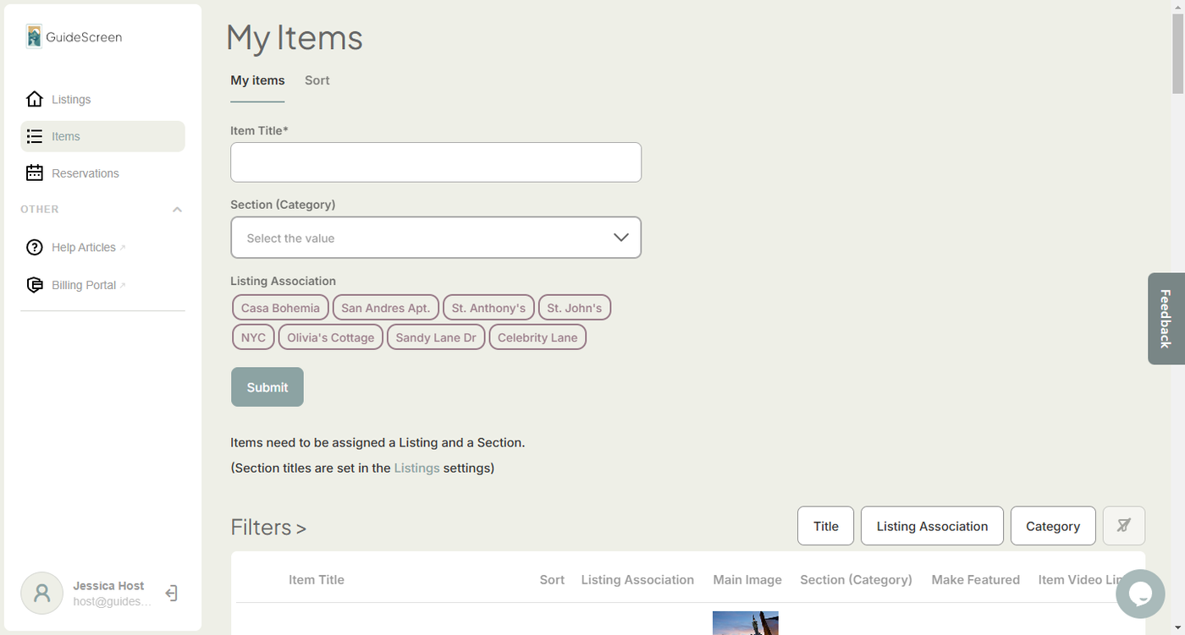Select the Celebrity Lane listing chip
This screenshot has height=635, width=1185.
(x=537, y=337)
